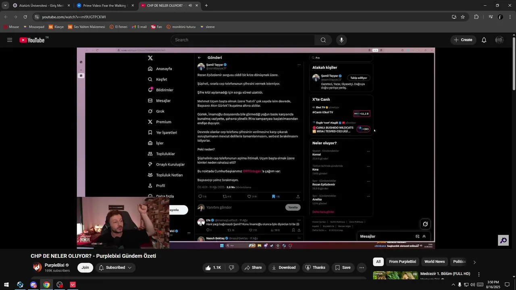The image size is (516, 290).
Task: Select the From PurpleBixi chip
Action: click(x=402, y=262)
